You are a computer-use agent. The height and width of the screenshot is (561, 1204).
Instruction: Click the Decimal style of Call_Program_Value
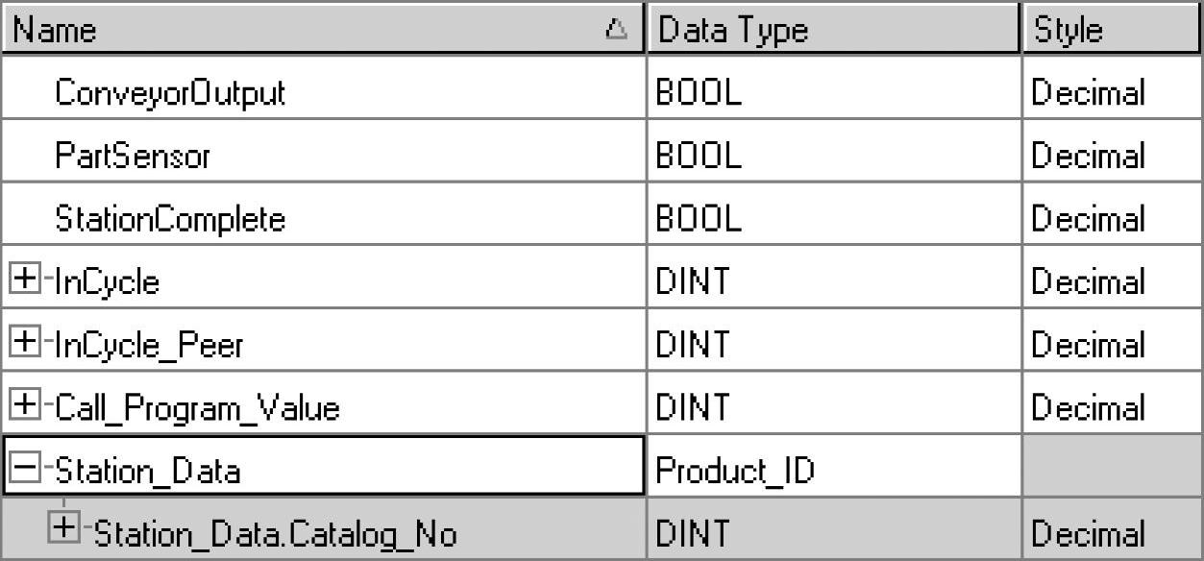coord(1087,407)
